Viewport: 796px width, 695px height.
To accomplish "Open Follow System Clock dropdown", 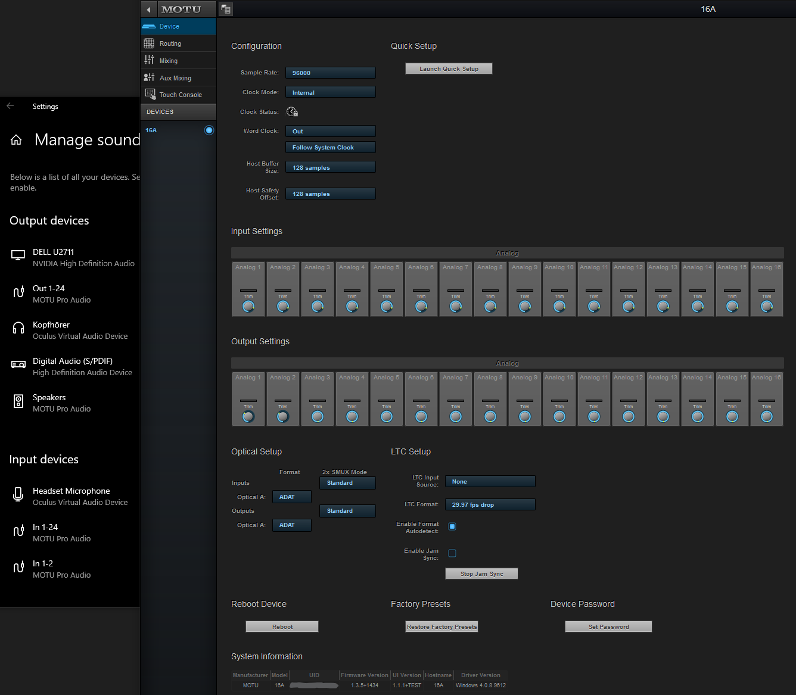I will [x=331, y=147].
